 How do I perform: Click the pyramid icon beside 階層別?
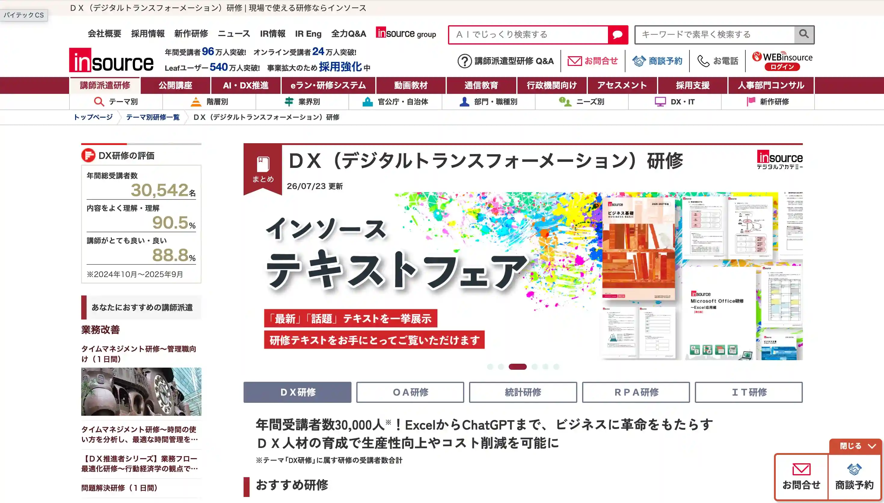coord(196,102)
